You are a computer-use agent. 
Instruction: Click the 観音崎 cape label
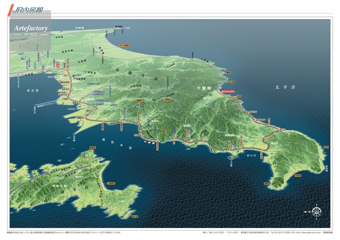click(92, 148)
